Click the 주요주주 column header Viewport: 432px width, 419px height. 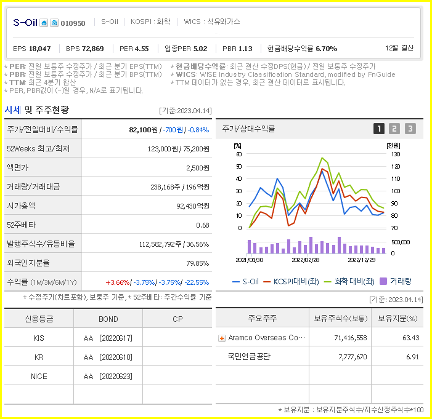click(263, 318)
